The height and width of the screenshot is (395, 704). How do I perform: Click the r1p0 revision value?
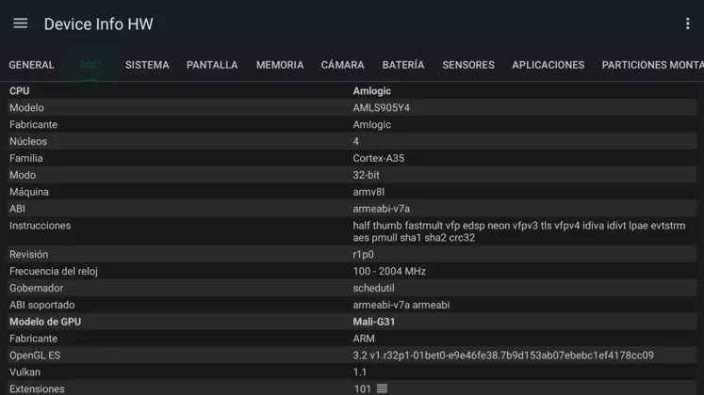[363, 254]
